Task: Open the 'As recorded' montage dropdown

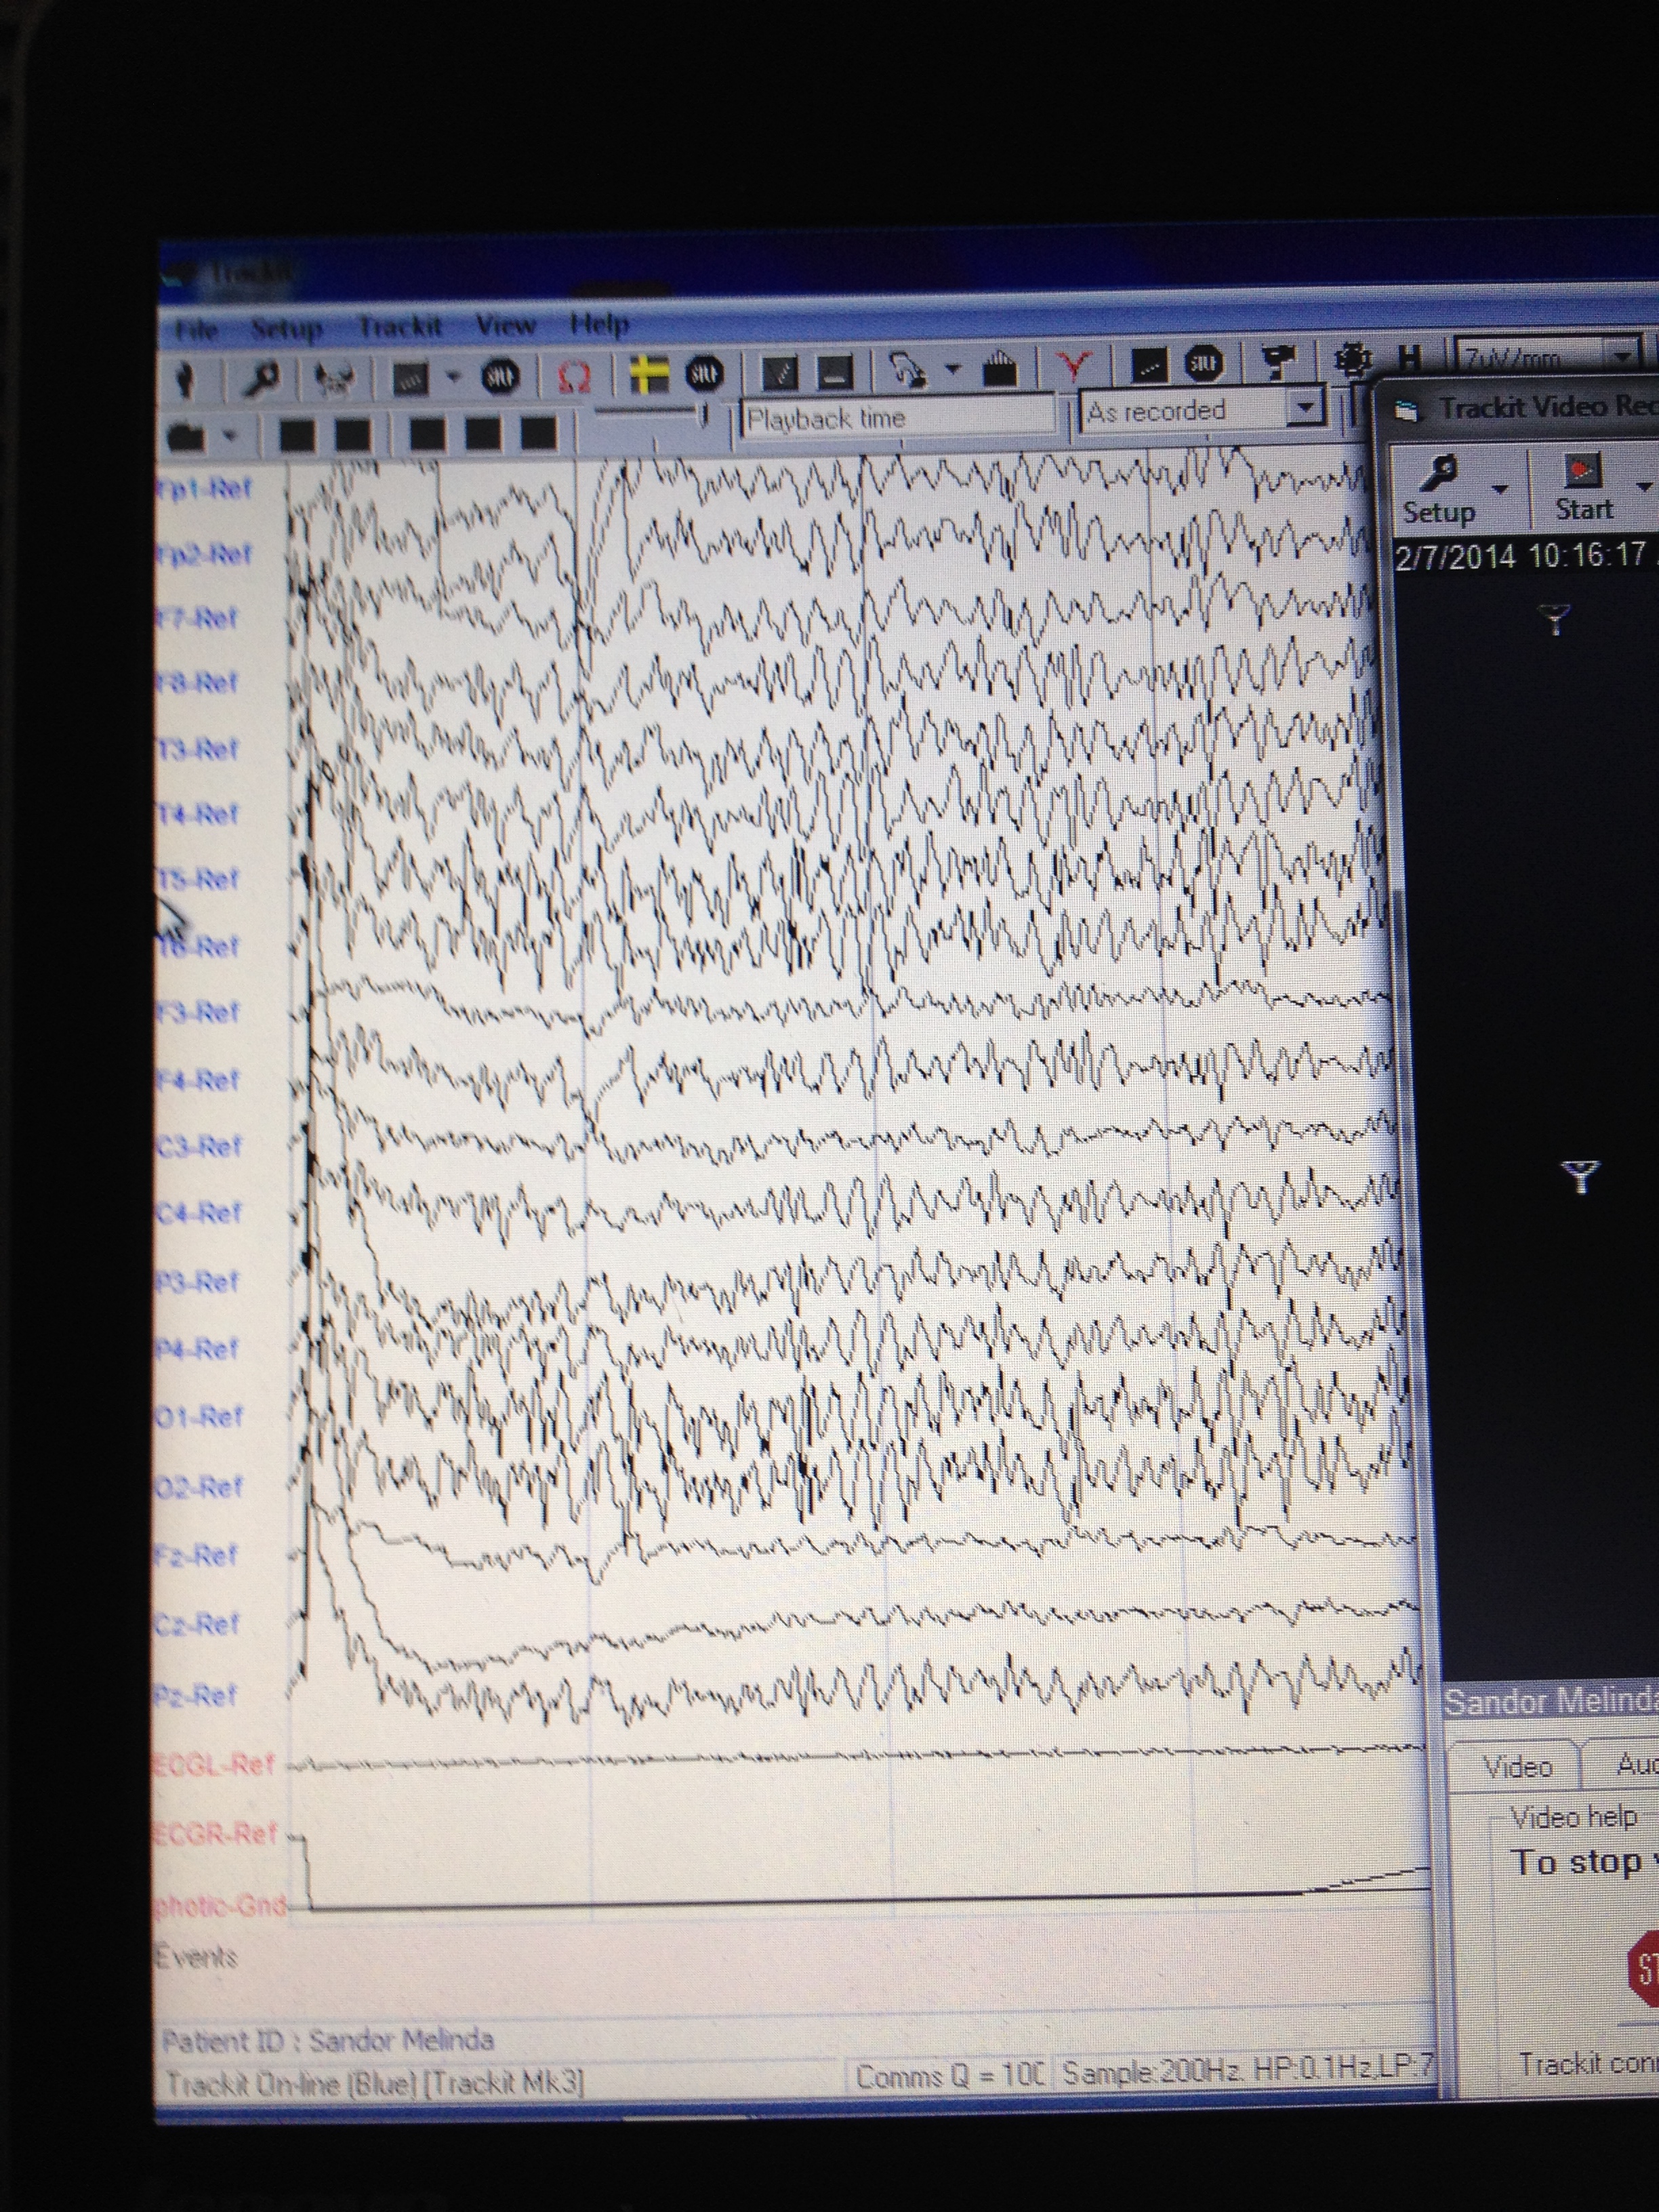Action: point(1304,408)
